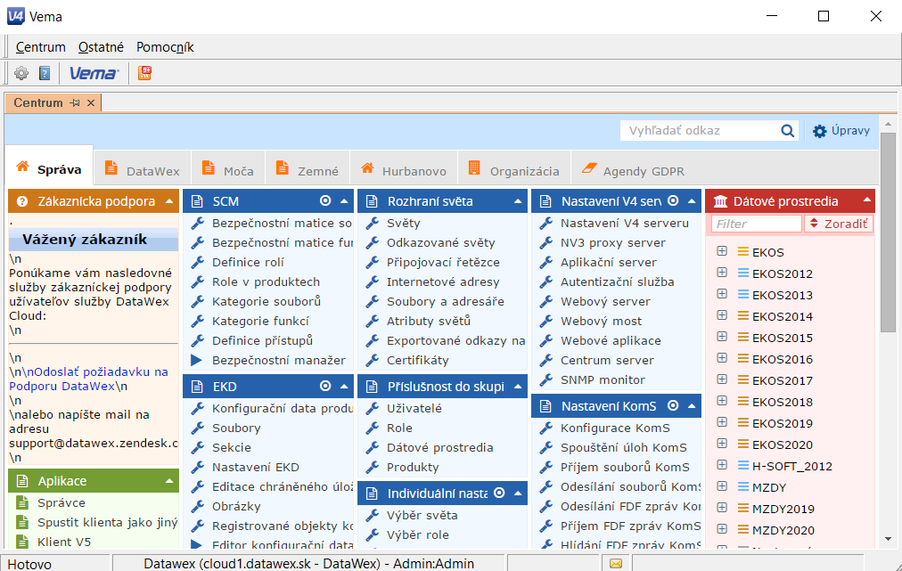Image resolution: width=902 pixels, height=571 pixels.
Task: Click the wrench icon beside Uživatelé
Action: [373, 408]
